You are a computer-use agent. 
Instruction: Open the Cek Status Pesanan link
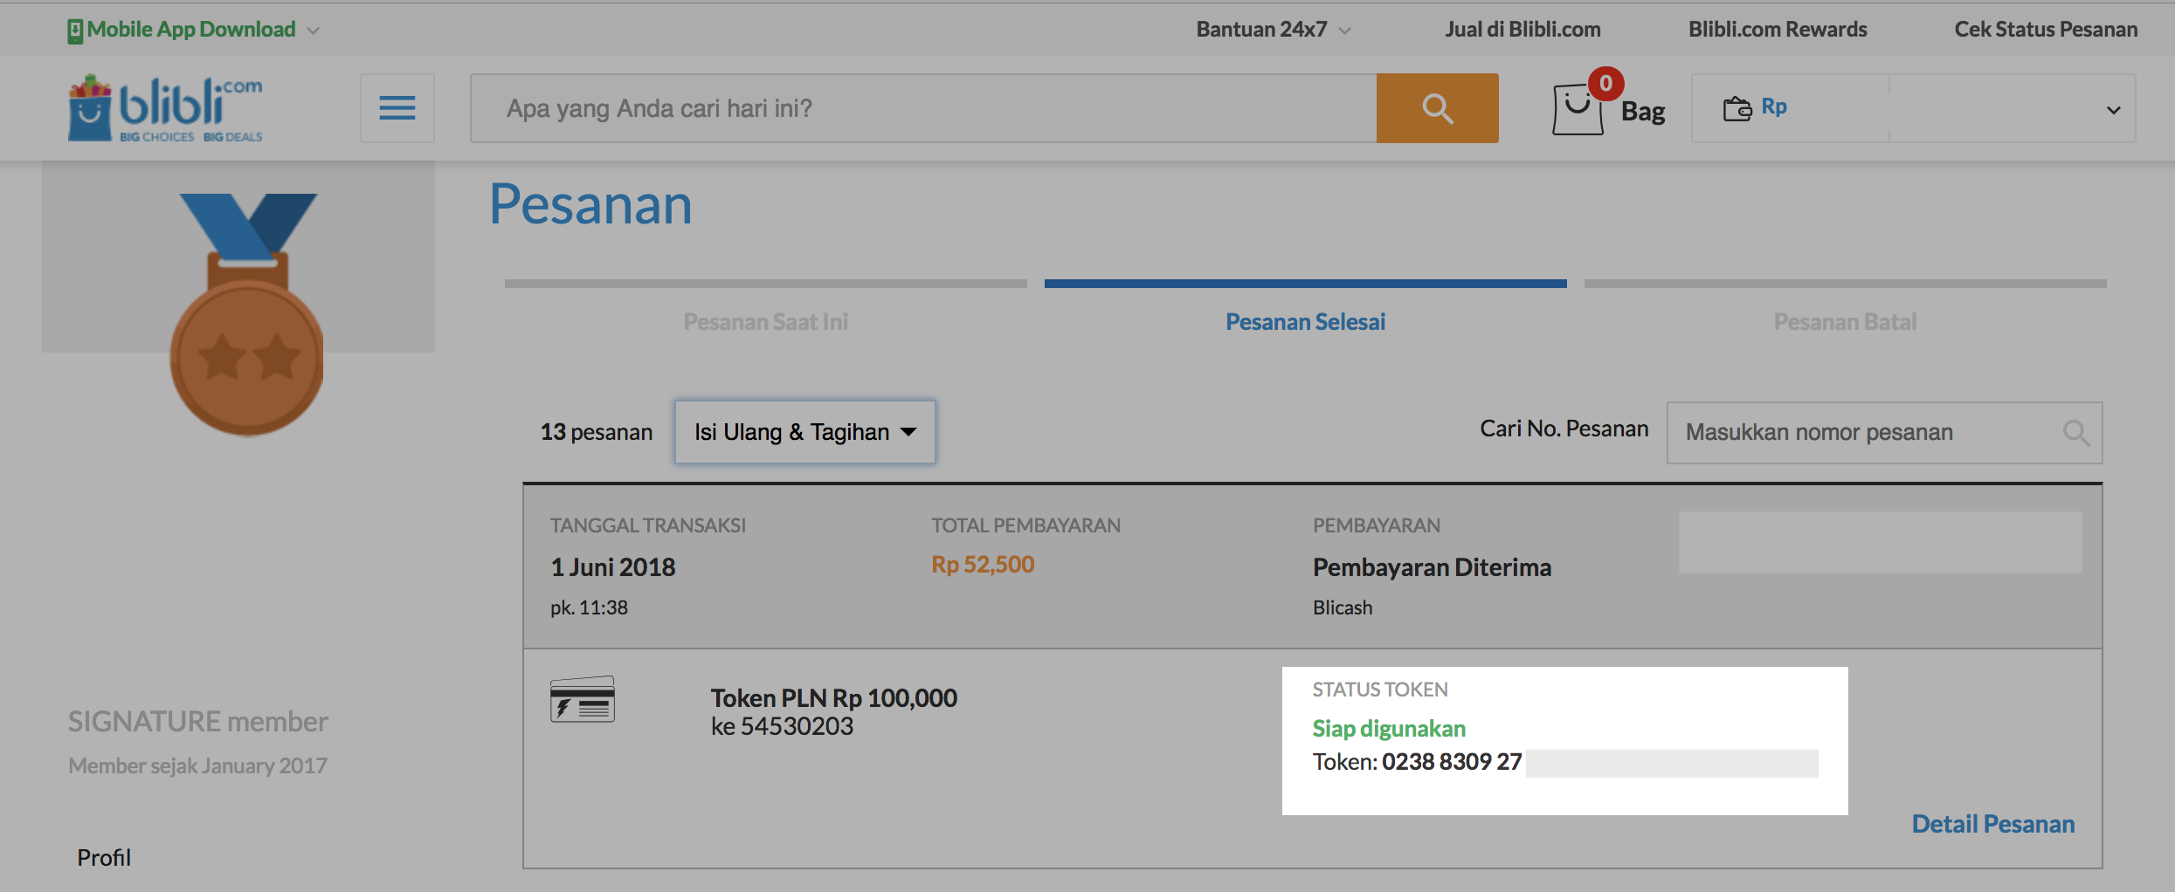pos(2046,30)
